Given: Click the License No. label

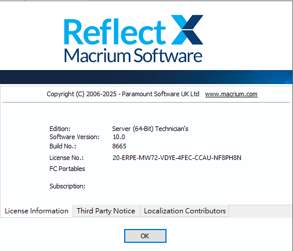Looking at the screenshot, I should click(67, 158).
